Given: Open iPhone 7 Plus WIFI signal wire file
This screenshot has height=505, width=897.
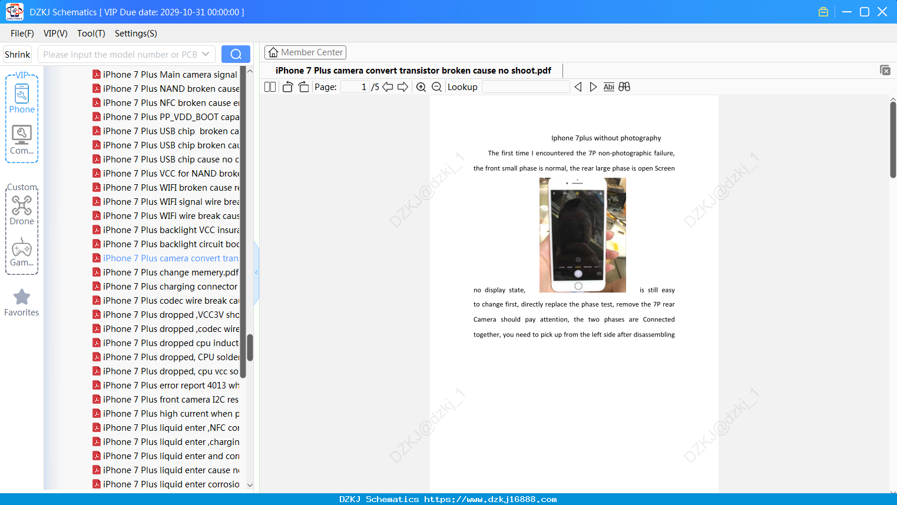Looking at the screenshot, I should pos(166,202).
